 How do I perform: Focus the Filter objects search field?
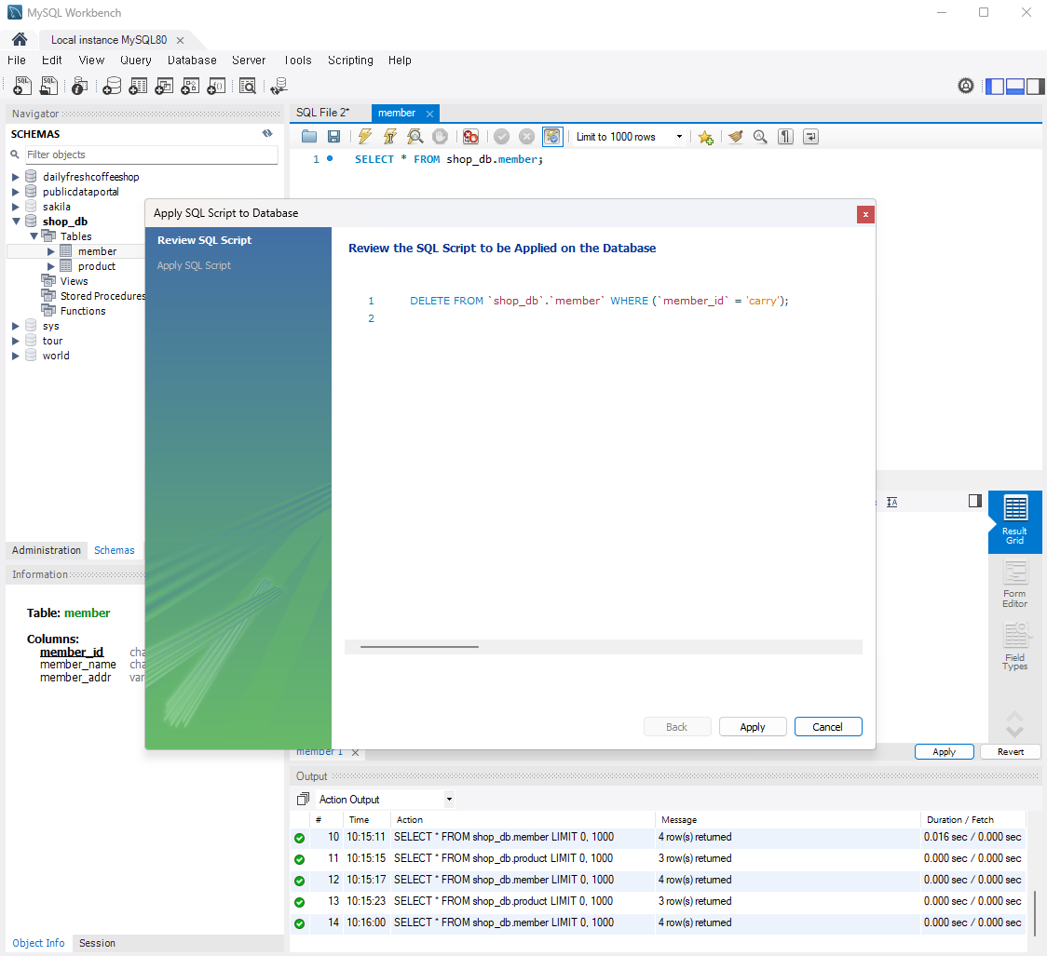[152, 155]
